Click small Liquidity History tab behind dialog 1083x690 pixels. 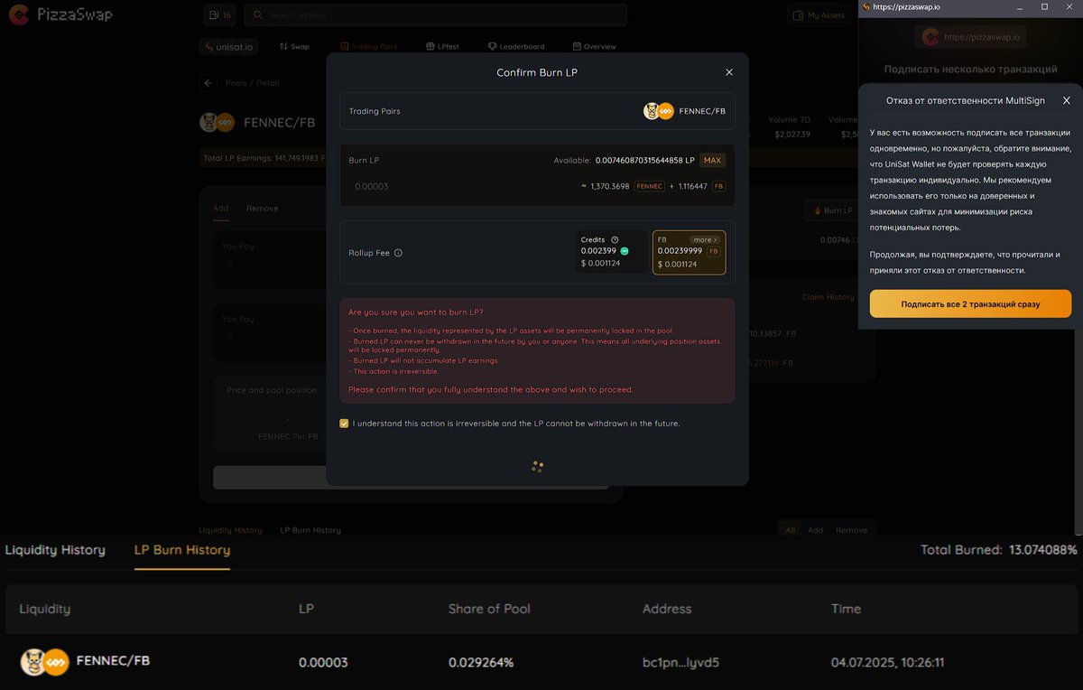[230, 530]
